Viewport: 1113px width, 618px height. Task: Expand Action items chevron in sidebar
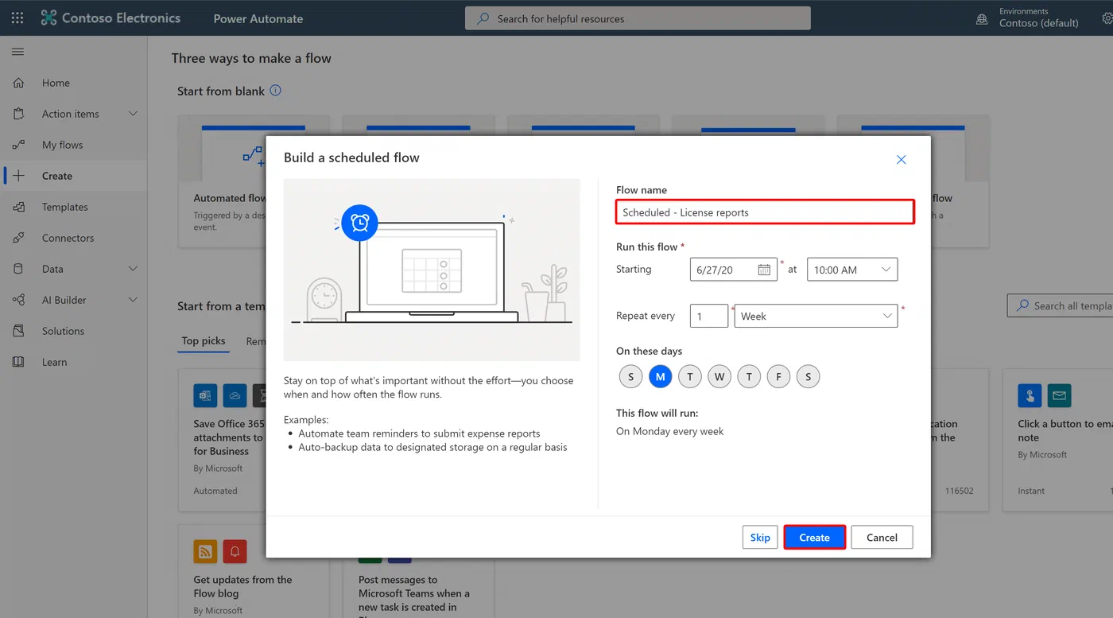(x=133, y=114)
